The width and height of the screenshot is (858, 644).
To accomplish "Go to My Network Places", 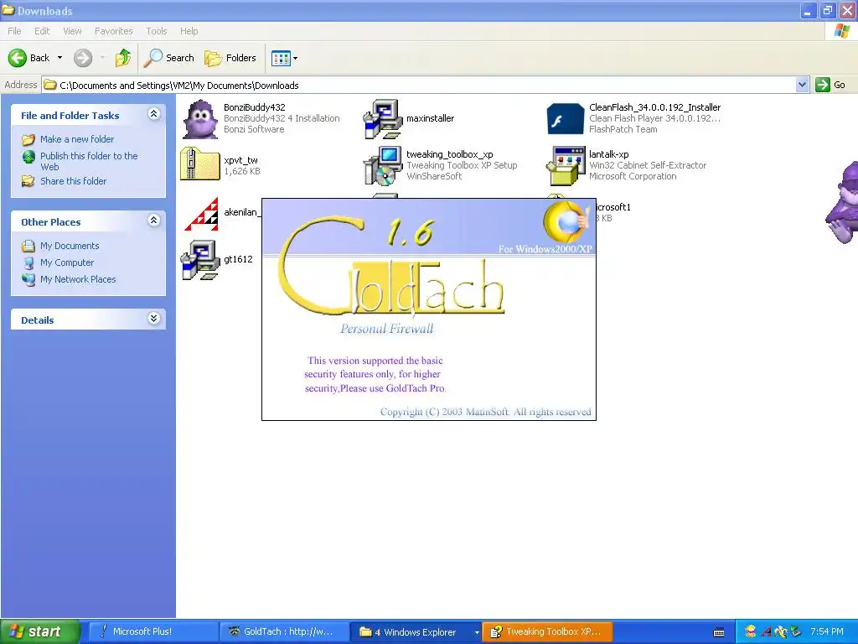I will (x=78, y=279).
